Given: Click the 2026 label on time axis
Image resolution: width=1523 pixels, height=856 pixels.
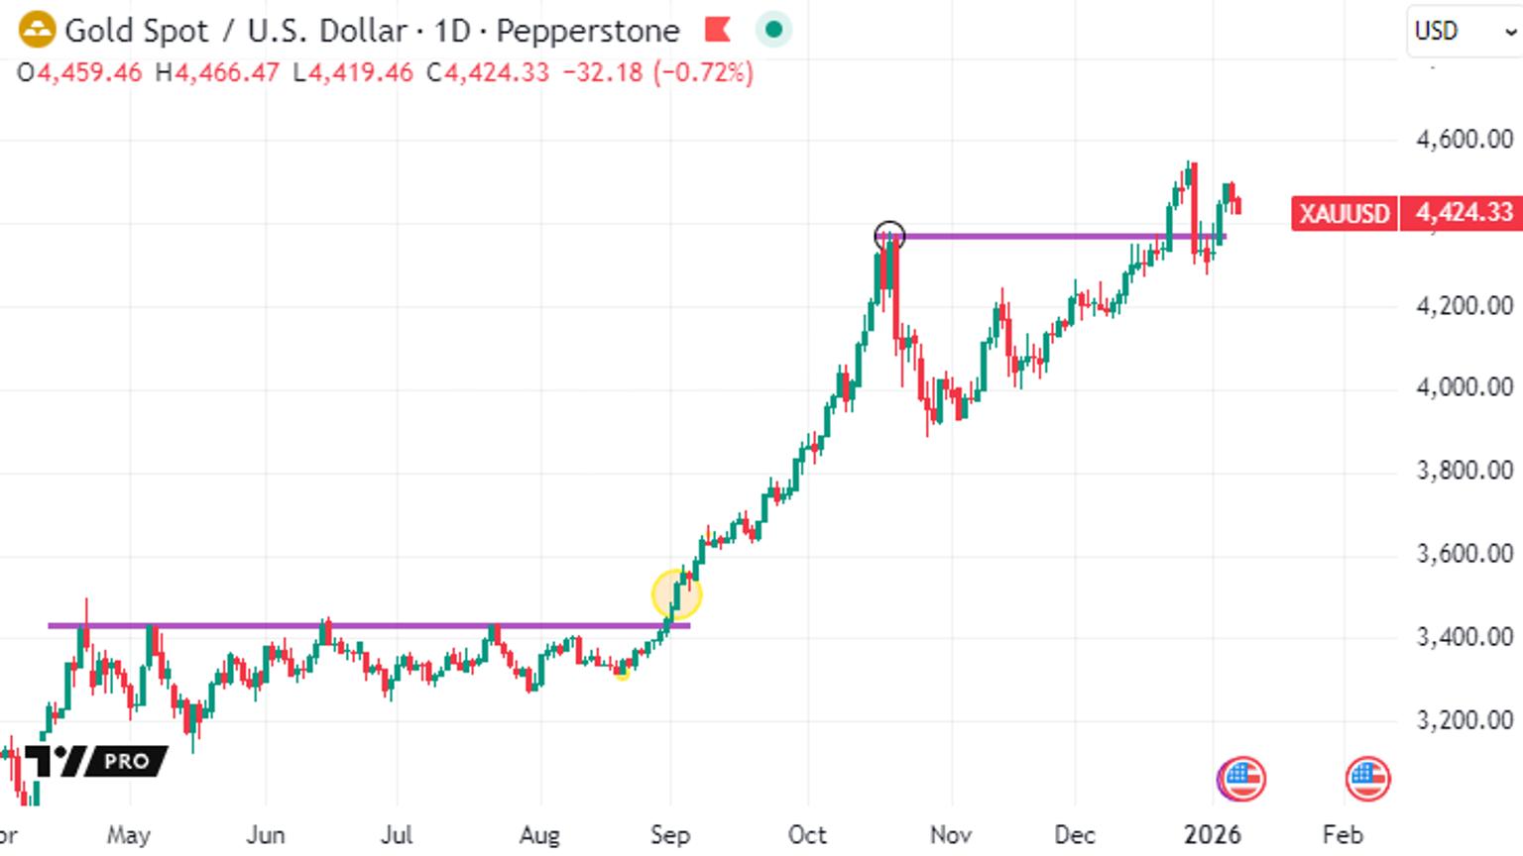Looking at the screenshot, I should (x=1212, y=835).
